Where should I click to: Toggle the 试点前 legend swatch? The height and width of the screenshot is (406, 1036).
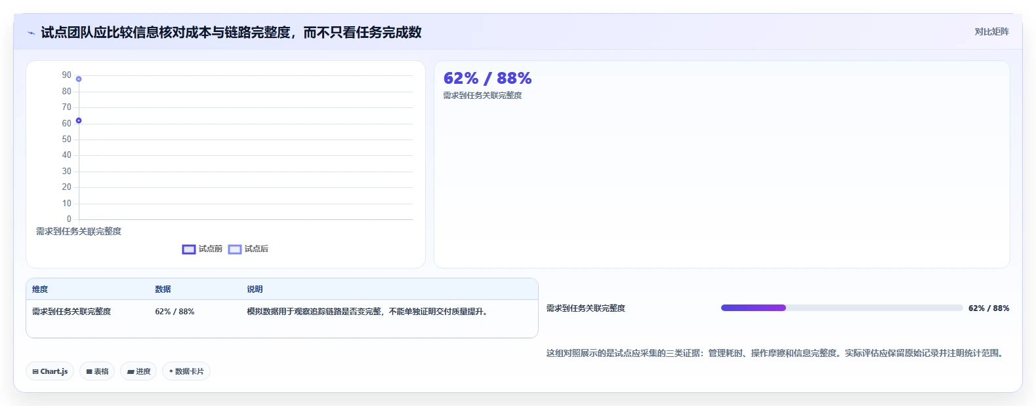(189, 249)
